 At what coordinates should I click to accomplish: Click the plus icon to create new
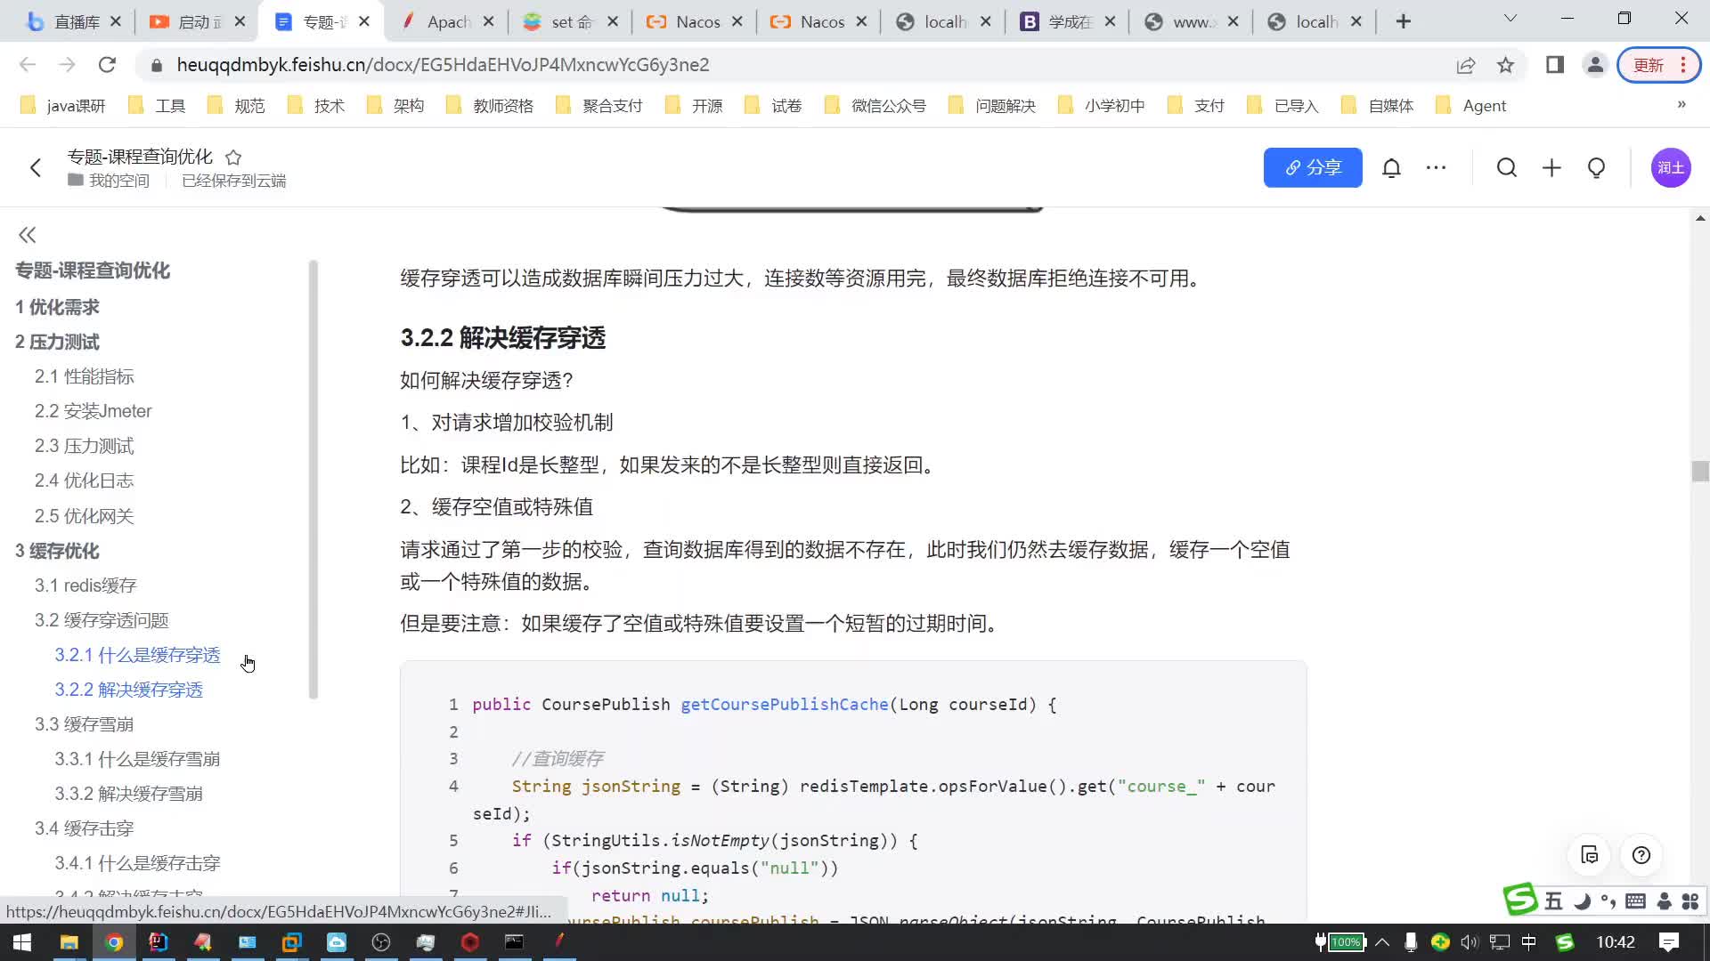coord(1551,167)
